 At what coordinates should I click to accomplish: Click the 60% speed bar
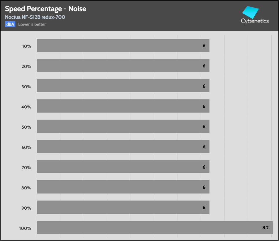pyautogui.click(x=123, y=147)
